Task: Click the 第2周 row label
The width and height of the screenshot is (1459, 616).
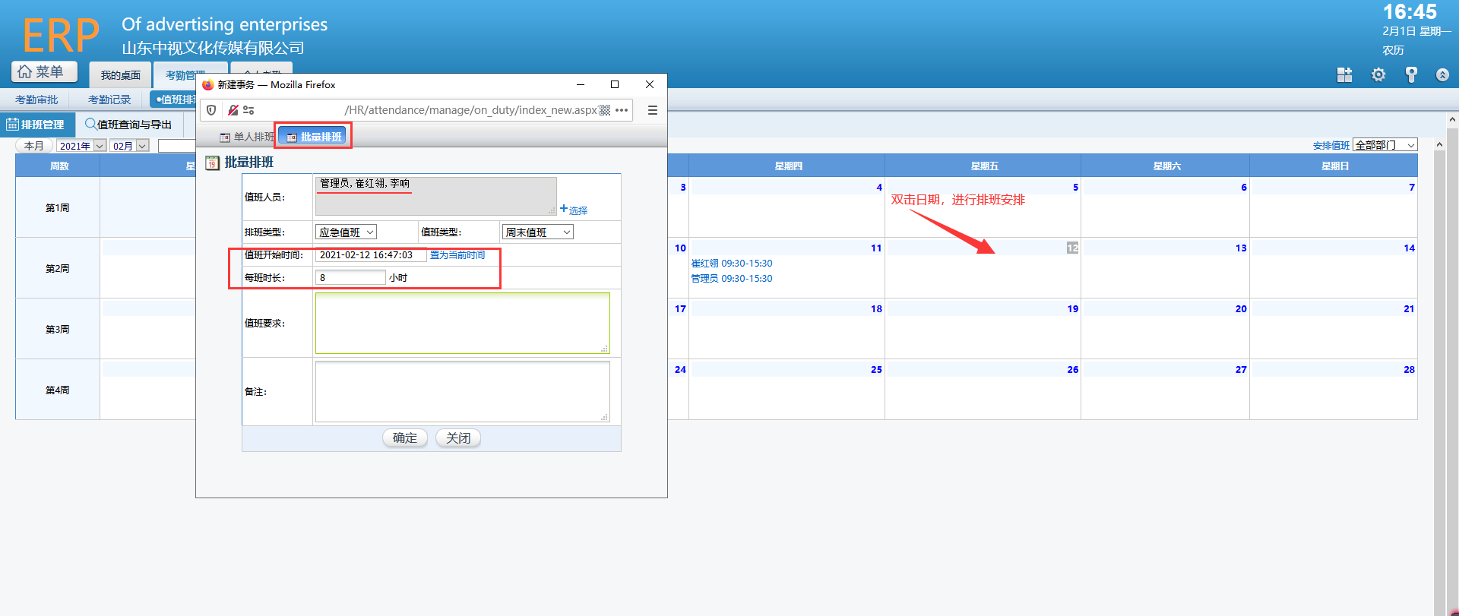Action: coord(58,268)
